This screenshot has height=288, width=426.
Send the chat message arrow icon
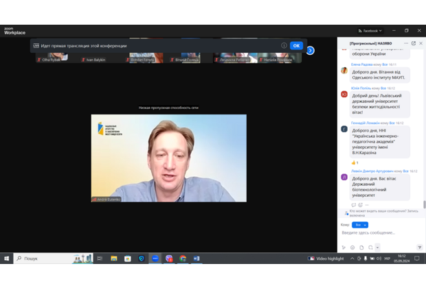(419, 247)
